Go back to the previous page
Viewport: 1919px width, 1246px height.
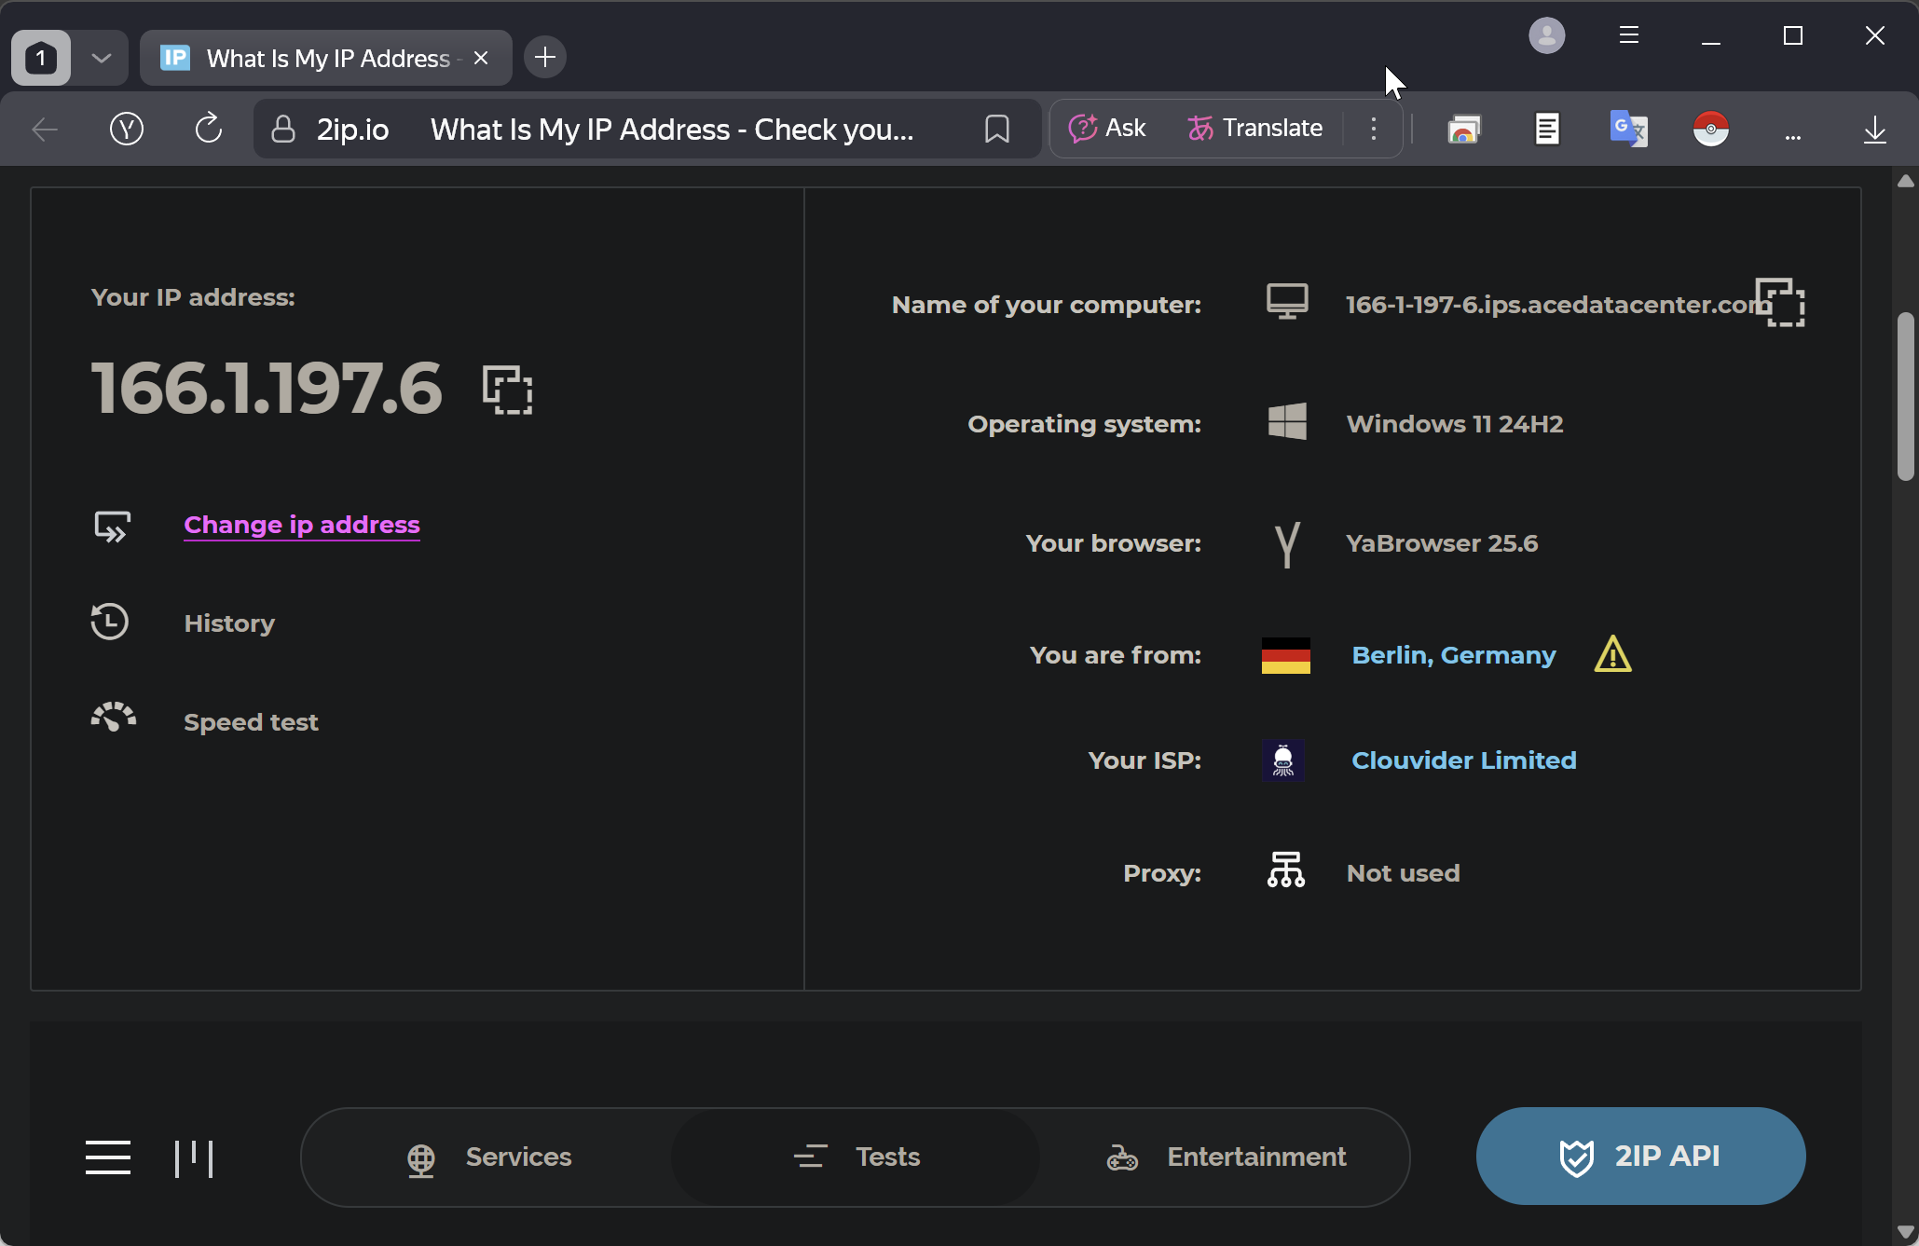pyautogui.click(x=45, y=130)
